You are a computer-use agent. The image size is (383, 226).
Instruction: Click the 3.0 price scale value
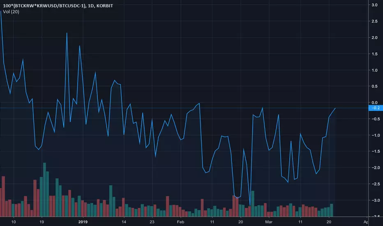pyautogui.click(x=374, y=5)
